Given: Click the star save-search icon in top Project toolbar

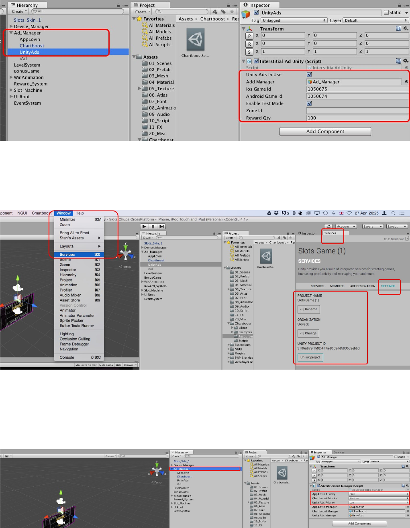Looking at the screenshot, I should click(x=232, y=12).
